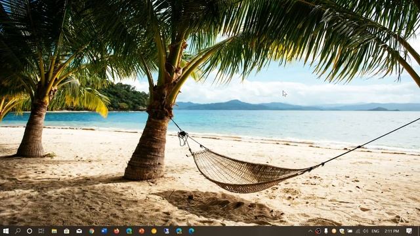420x236 pixels.
Task: Open the Action Center notifications icon
Action: [409, 231]
